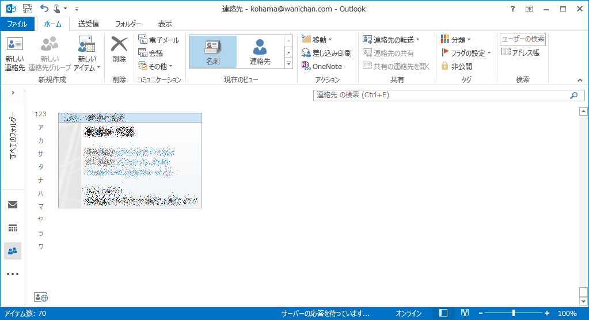Switch to Normal view in status bar

pyautogui.click(x=443, y=313)
